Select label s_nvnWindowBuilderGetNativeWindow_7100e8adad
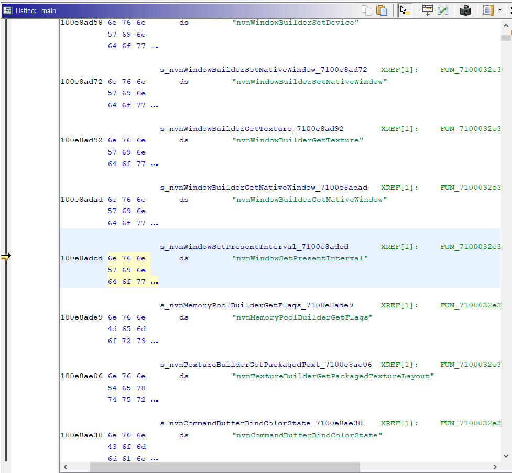 264,188
